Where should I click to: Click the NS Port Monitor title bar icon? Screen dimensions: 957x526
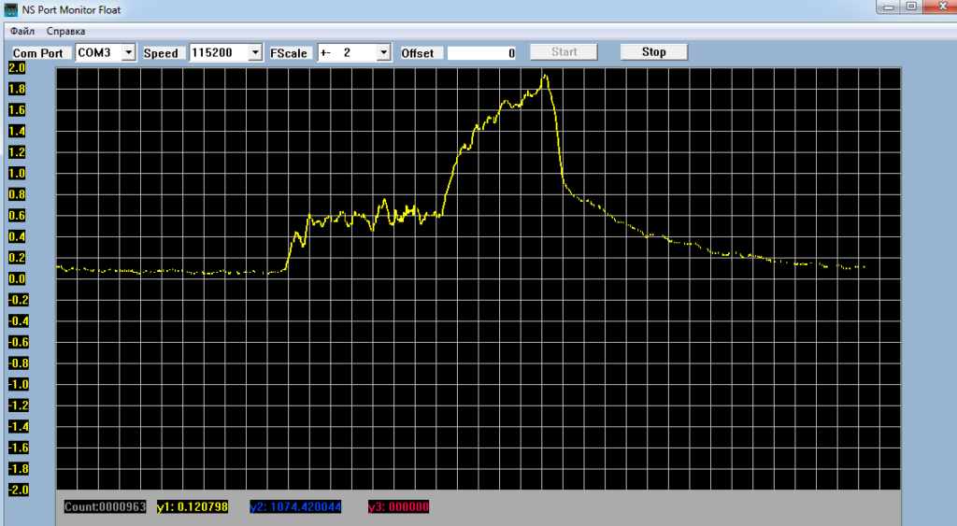(11, 9)
